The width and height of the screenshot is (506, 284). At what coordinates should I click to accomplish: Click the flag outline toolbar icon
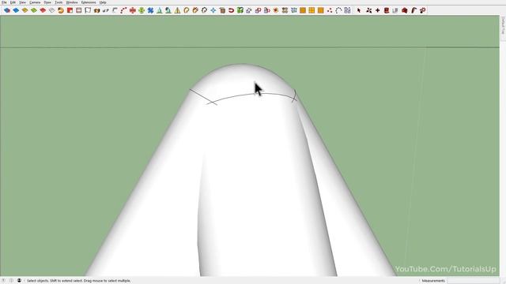[x=88, y=10]
